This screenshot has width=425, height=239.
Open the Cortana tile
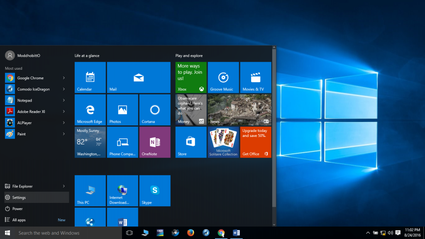[155, 110]
